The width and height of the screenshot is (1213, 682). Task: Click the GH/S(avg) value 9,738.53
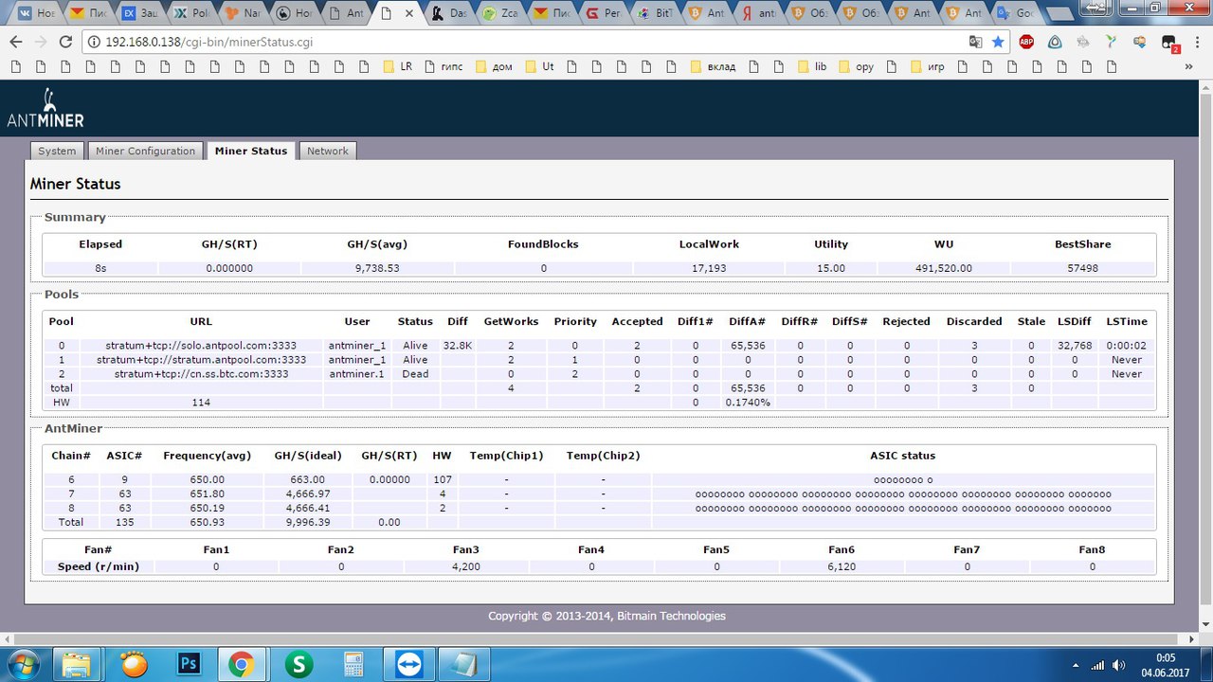377,268
